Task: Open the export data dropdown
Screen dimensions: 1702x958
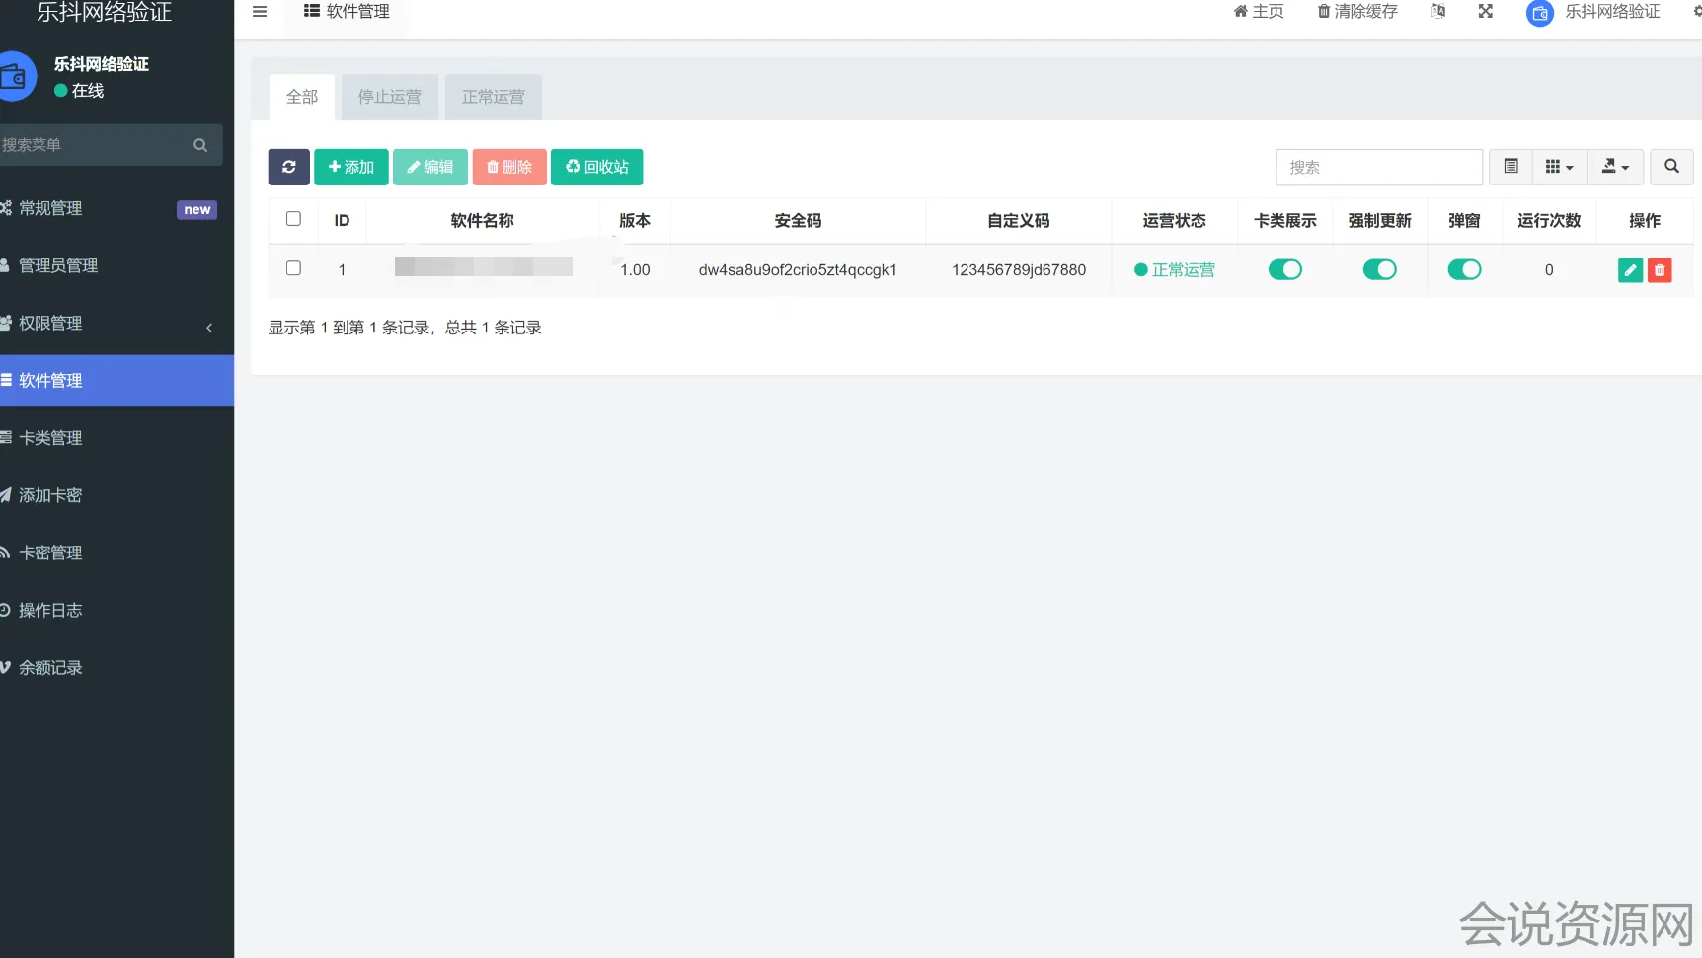Action: pos(1615,167)
